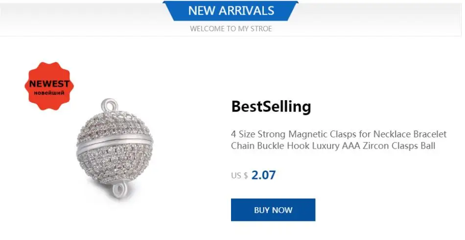The width and height of the screenshot is (465, 240).
Task: Select the NEW ARRIVALS blue banner
Action: (x=231, y=11)
